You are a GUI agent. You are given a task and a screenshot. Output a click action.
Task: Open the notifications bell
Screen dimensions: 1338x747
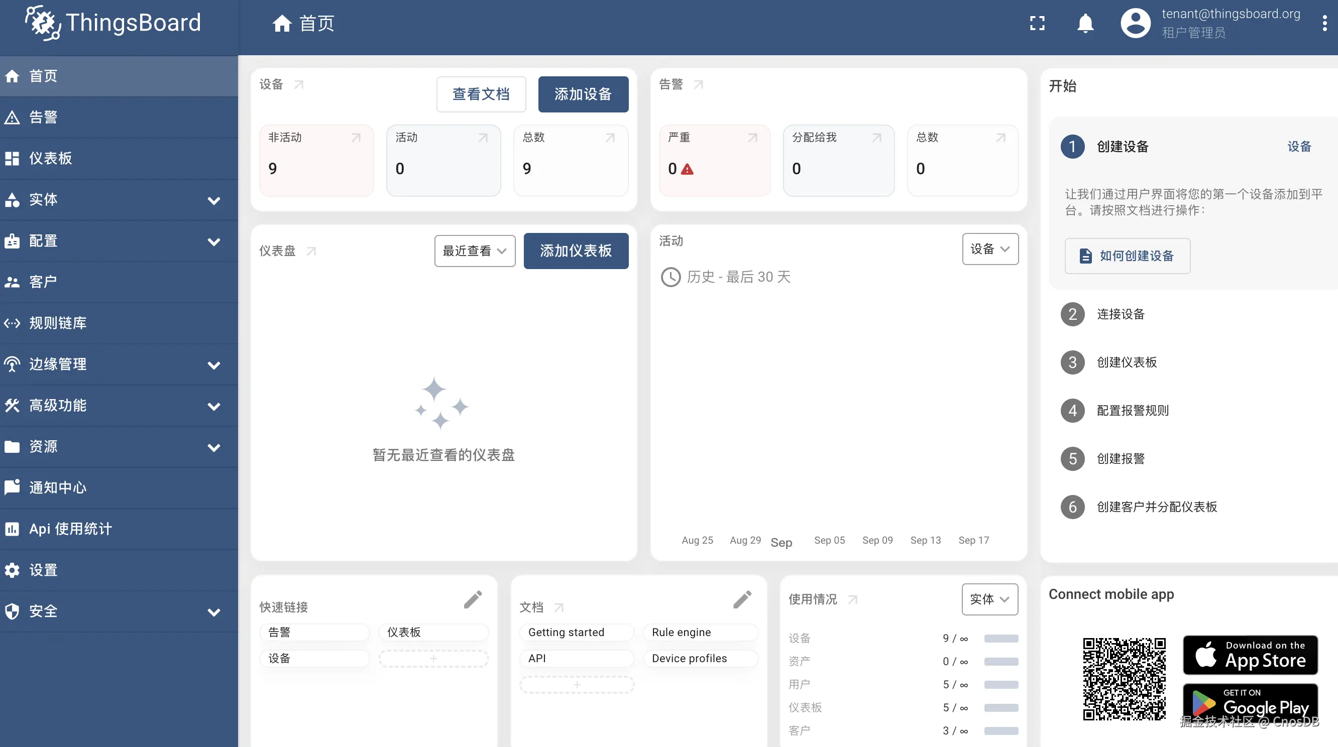point(1085,23)
